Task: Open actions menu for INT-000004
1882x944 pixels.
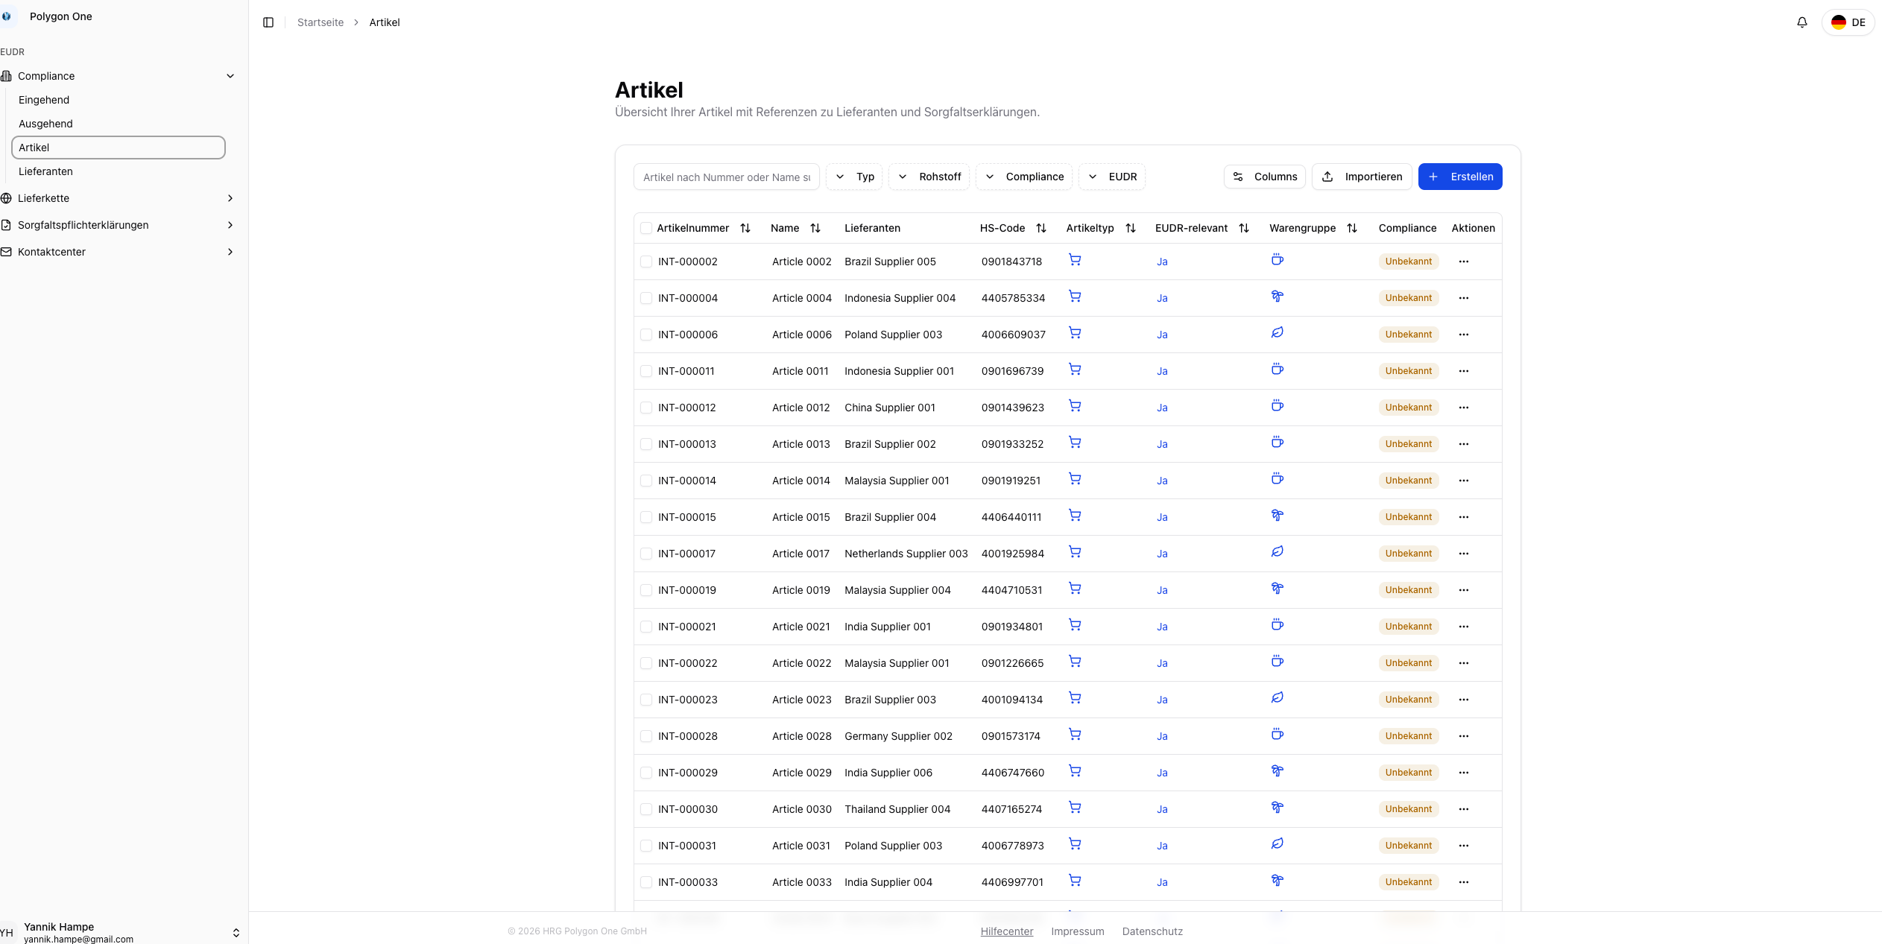Action: coord(1463,298)
